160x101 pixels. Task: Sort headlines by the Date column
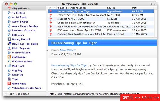(x=142, y=8)
